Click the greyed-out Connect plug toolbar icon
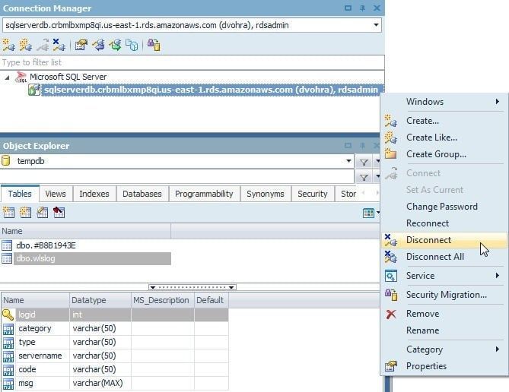Viewport: 509px width, 392px height. [x=43, y=45]
